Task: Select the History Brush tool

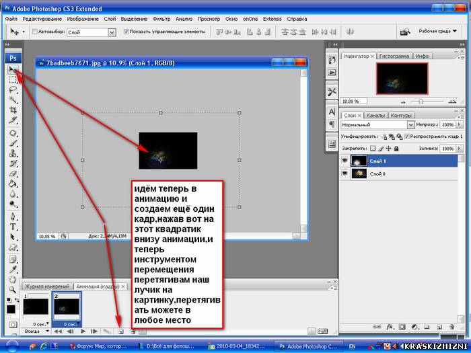Action: point(13,163)
